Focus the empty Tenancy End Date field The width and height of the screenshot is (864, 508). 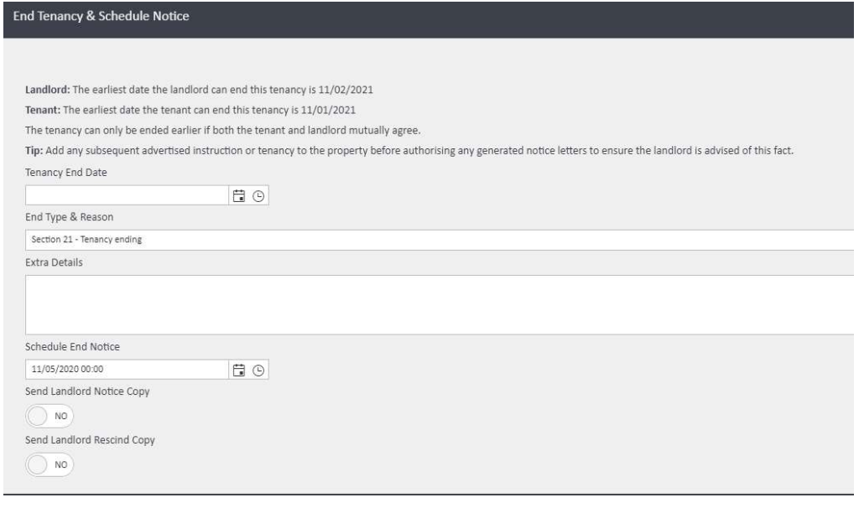pos(126,195)
